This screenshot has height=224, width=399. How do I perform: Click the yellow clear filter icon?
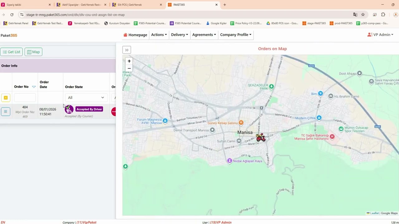[6, 98]
